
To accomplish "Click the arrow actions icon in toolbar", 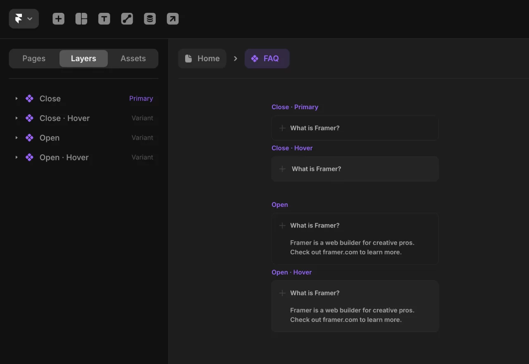I will (173, 19).
